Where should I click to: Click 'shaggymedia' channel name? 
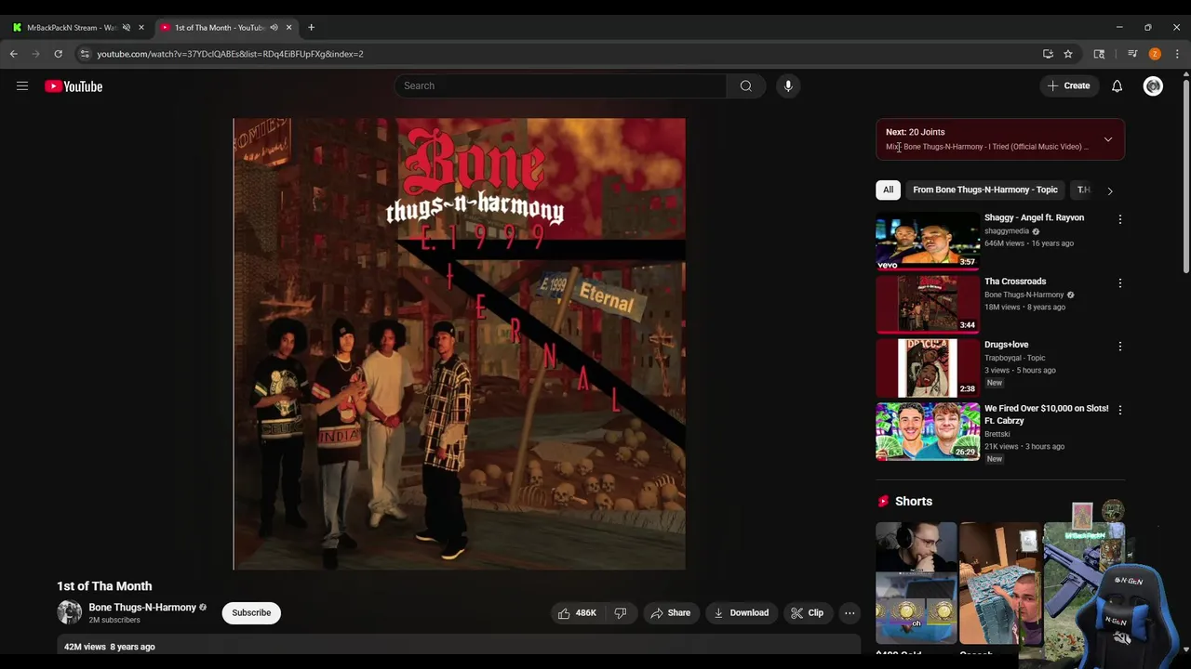click(x=1007, y=231)
